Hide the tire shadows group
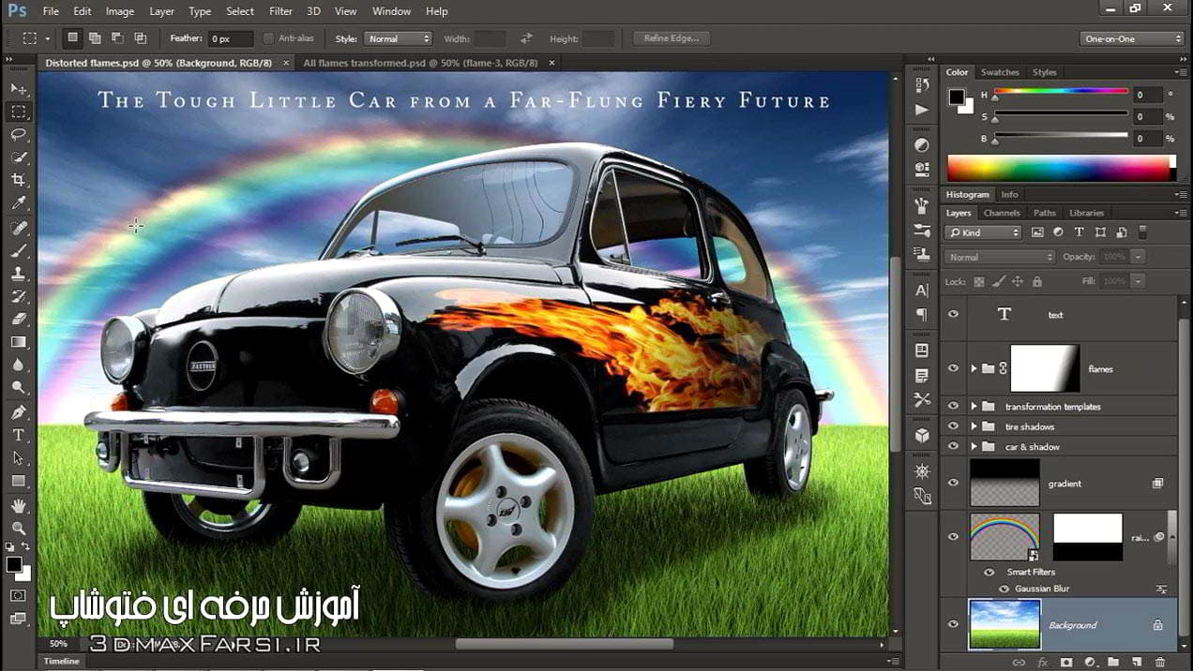 [x=953, y=426]
